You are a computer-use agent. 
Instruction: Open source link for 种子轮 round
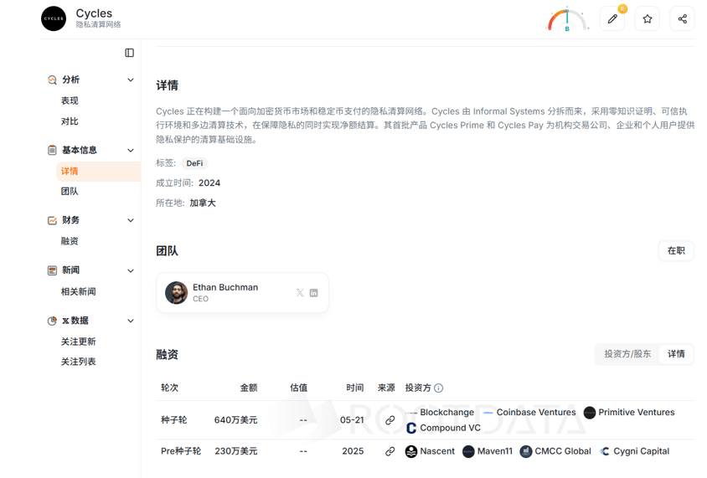coord(390,420)
